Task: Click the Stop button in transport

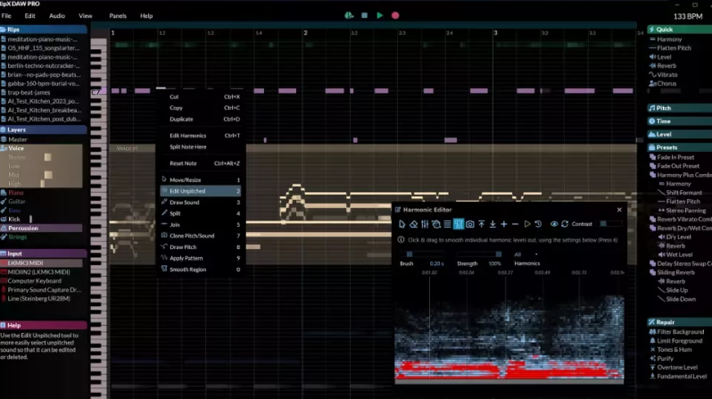Action: coord(364,15)
